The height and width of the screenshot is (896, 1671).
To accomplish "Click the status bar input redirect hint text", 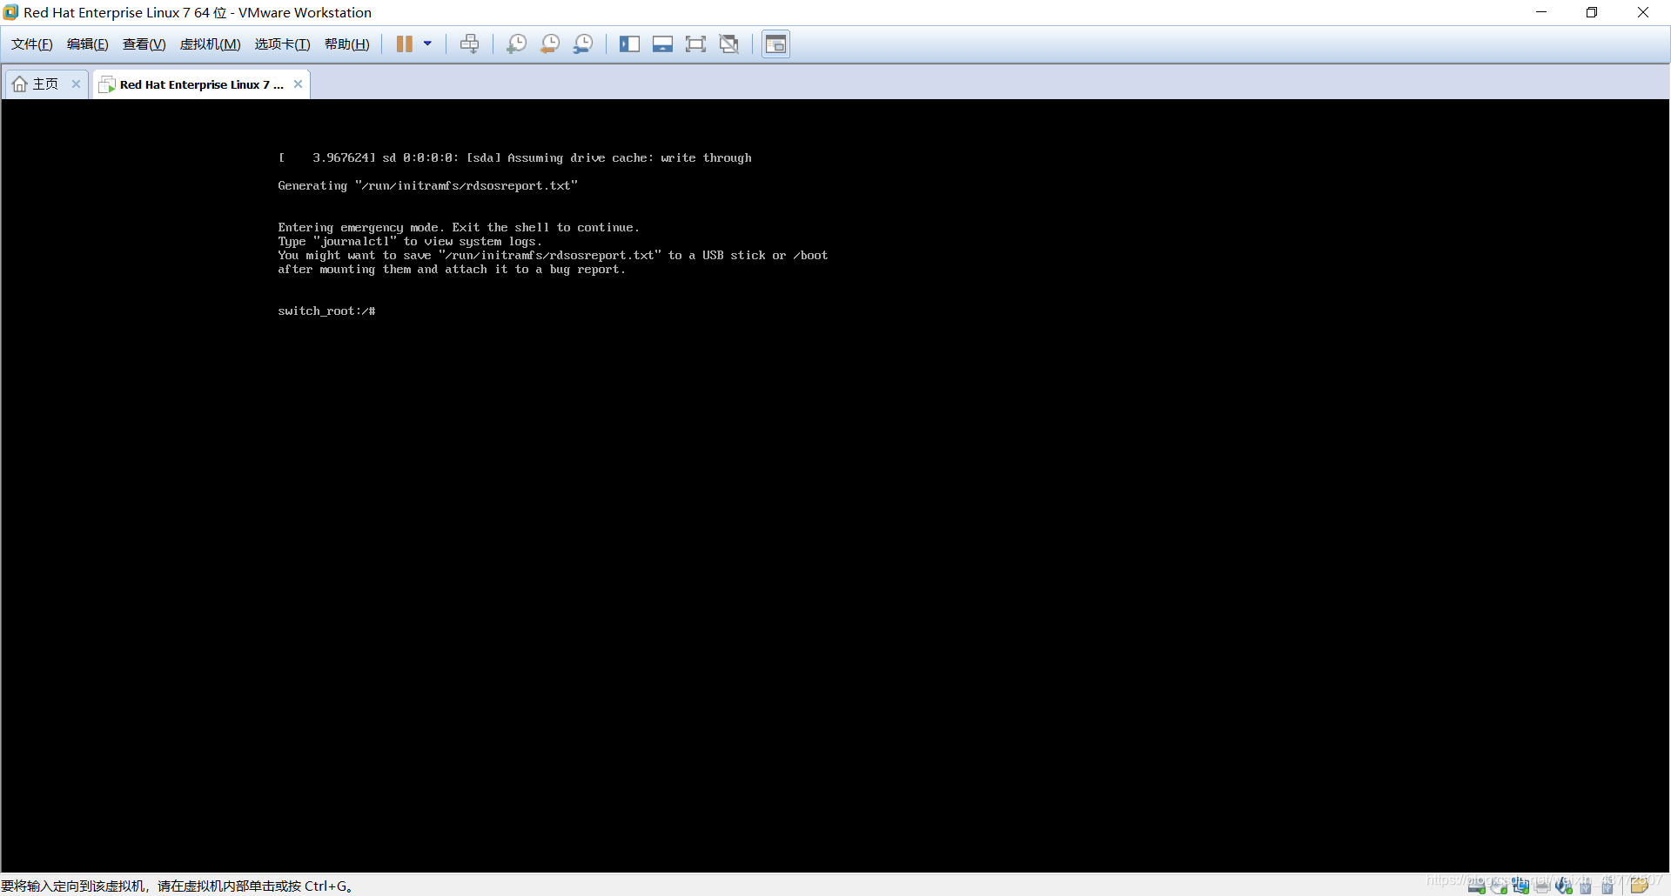I will [x=178, y=886].
